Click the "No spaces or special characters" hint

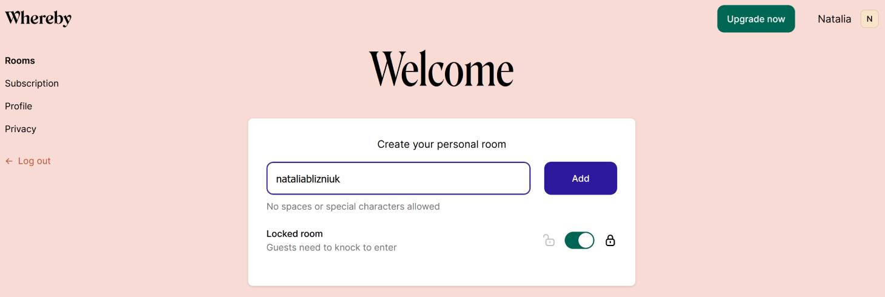tap(353, 207)
